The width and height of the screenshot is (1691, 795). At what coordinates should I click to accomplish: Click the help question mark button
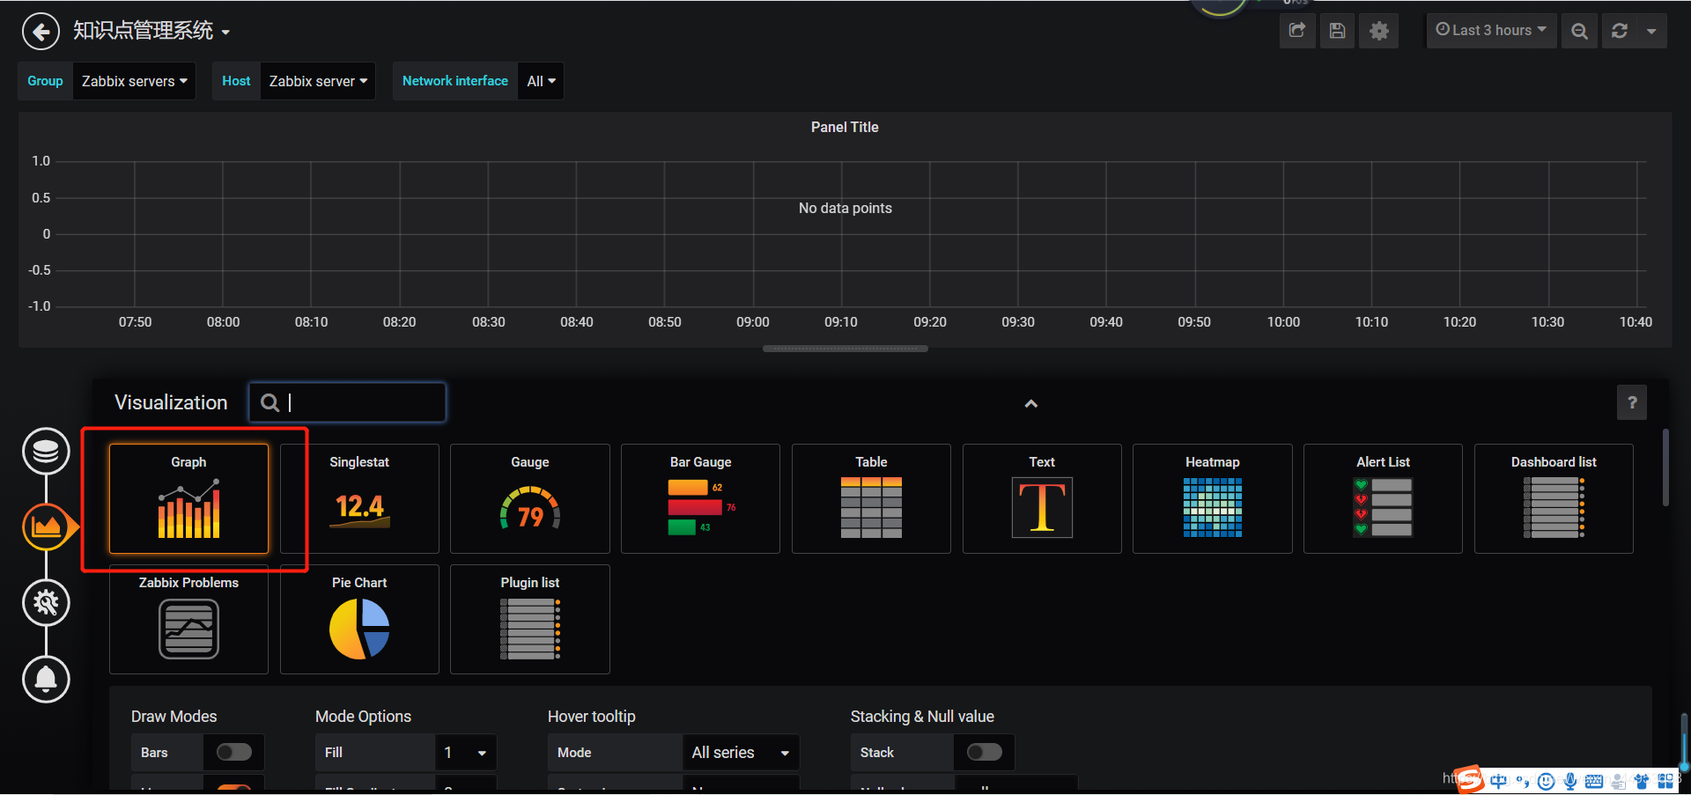[x=1632, y=402]
